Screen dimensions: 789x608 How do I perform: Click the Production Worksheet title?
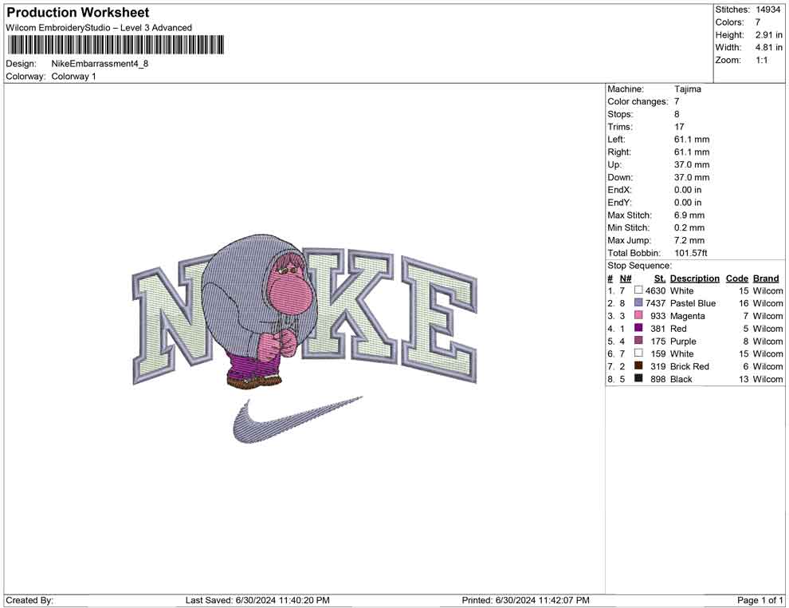tap(77, 13)
